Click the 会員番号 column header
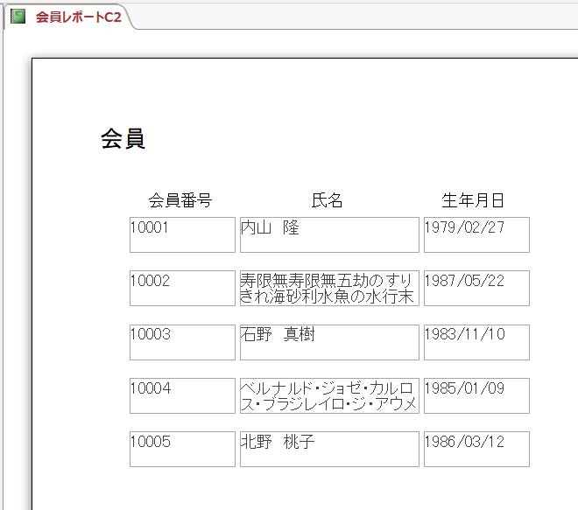This screenshot has width=578, height=510. pyautogui.click(x=180, y=200)
